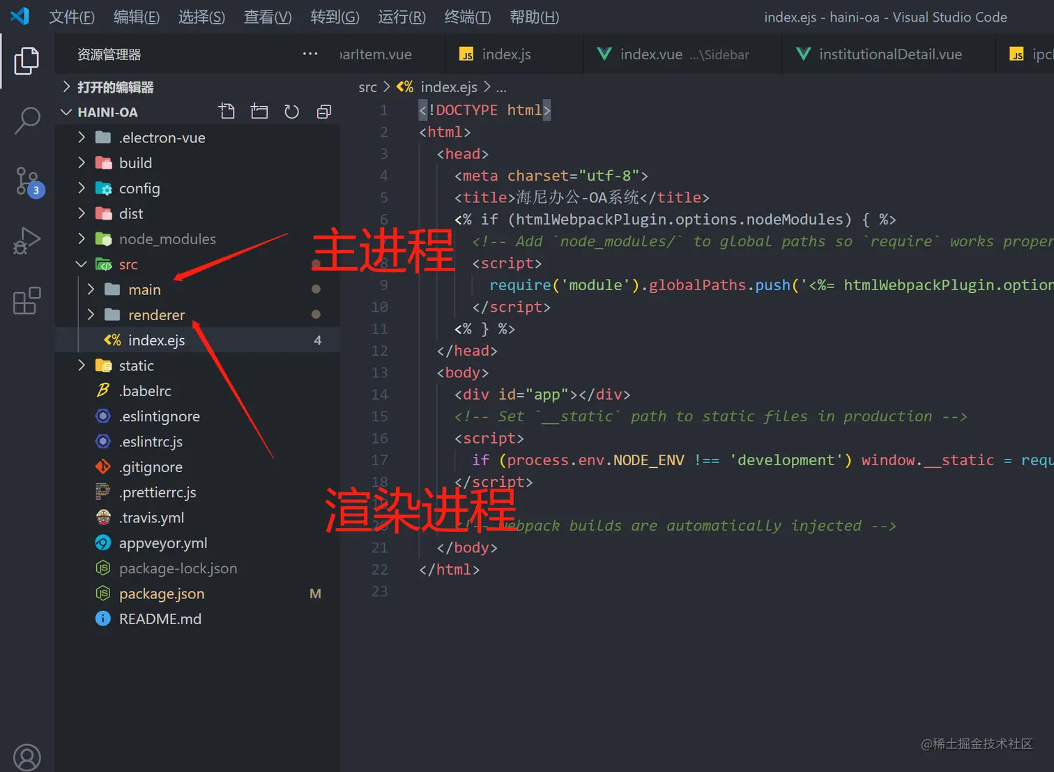Image resolution: width=1054 pixels, height=772 pixels.
Task: Open the 选择(S) menu
Action: point(201,17)
